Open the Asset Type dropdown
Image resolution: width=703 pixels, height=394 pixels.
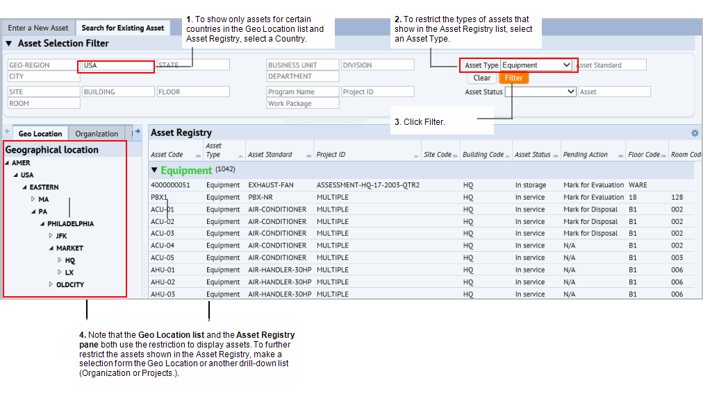pos(567,65)
